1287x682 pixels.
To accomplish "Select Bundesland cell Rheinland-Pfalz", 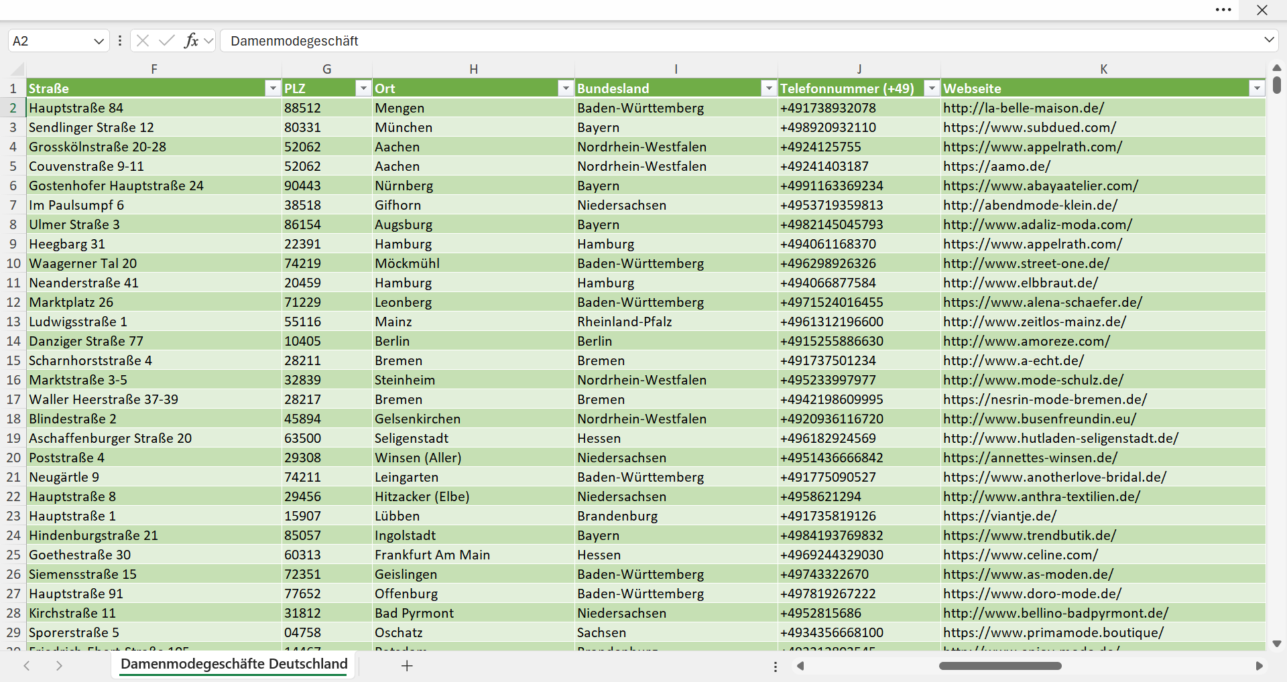I will pos(676,322).
